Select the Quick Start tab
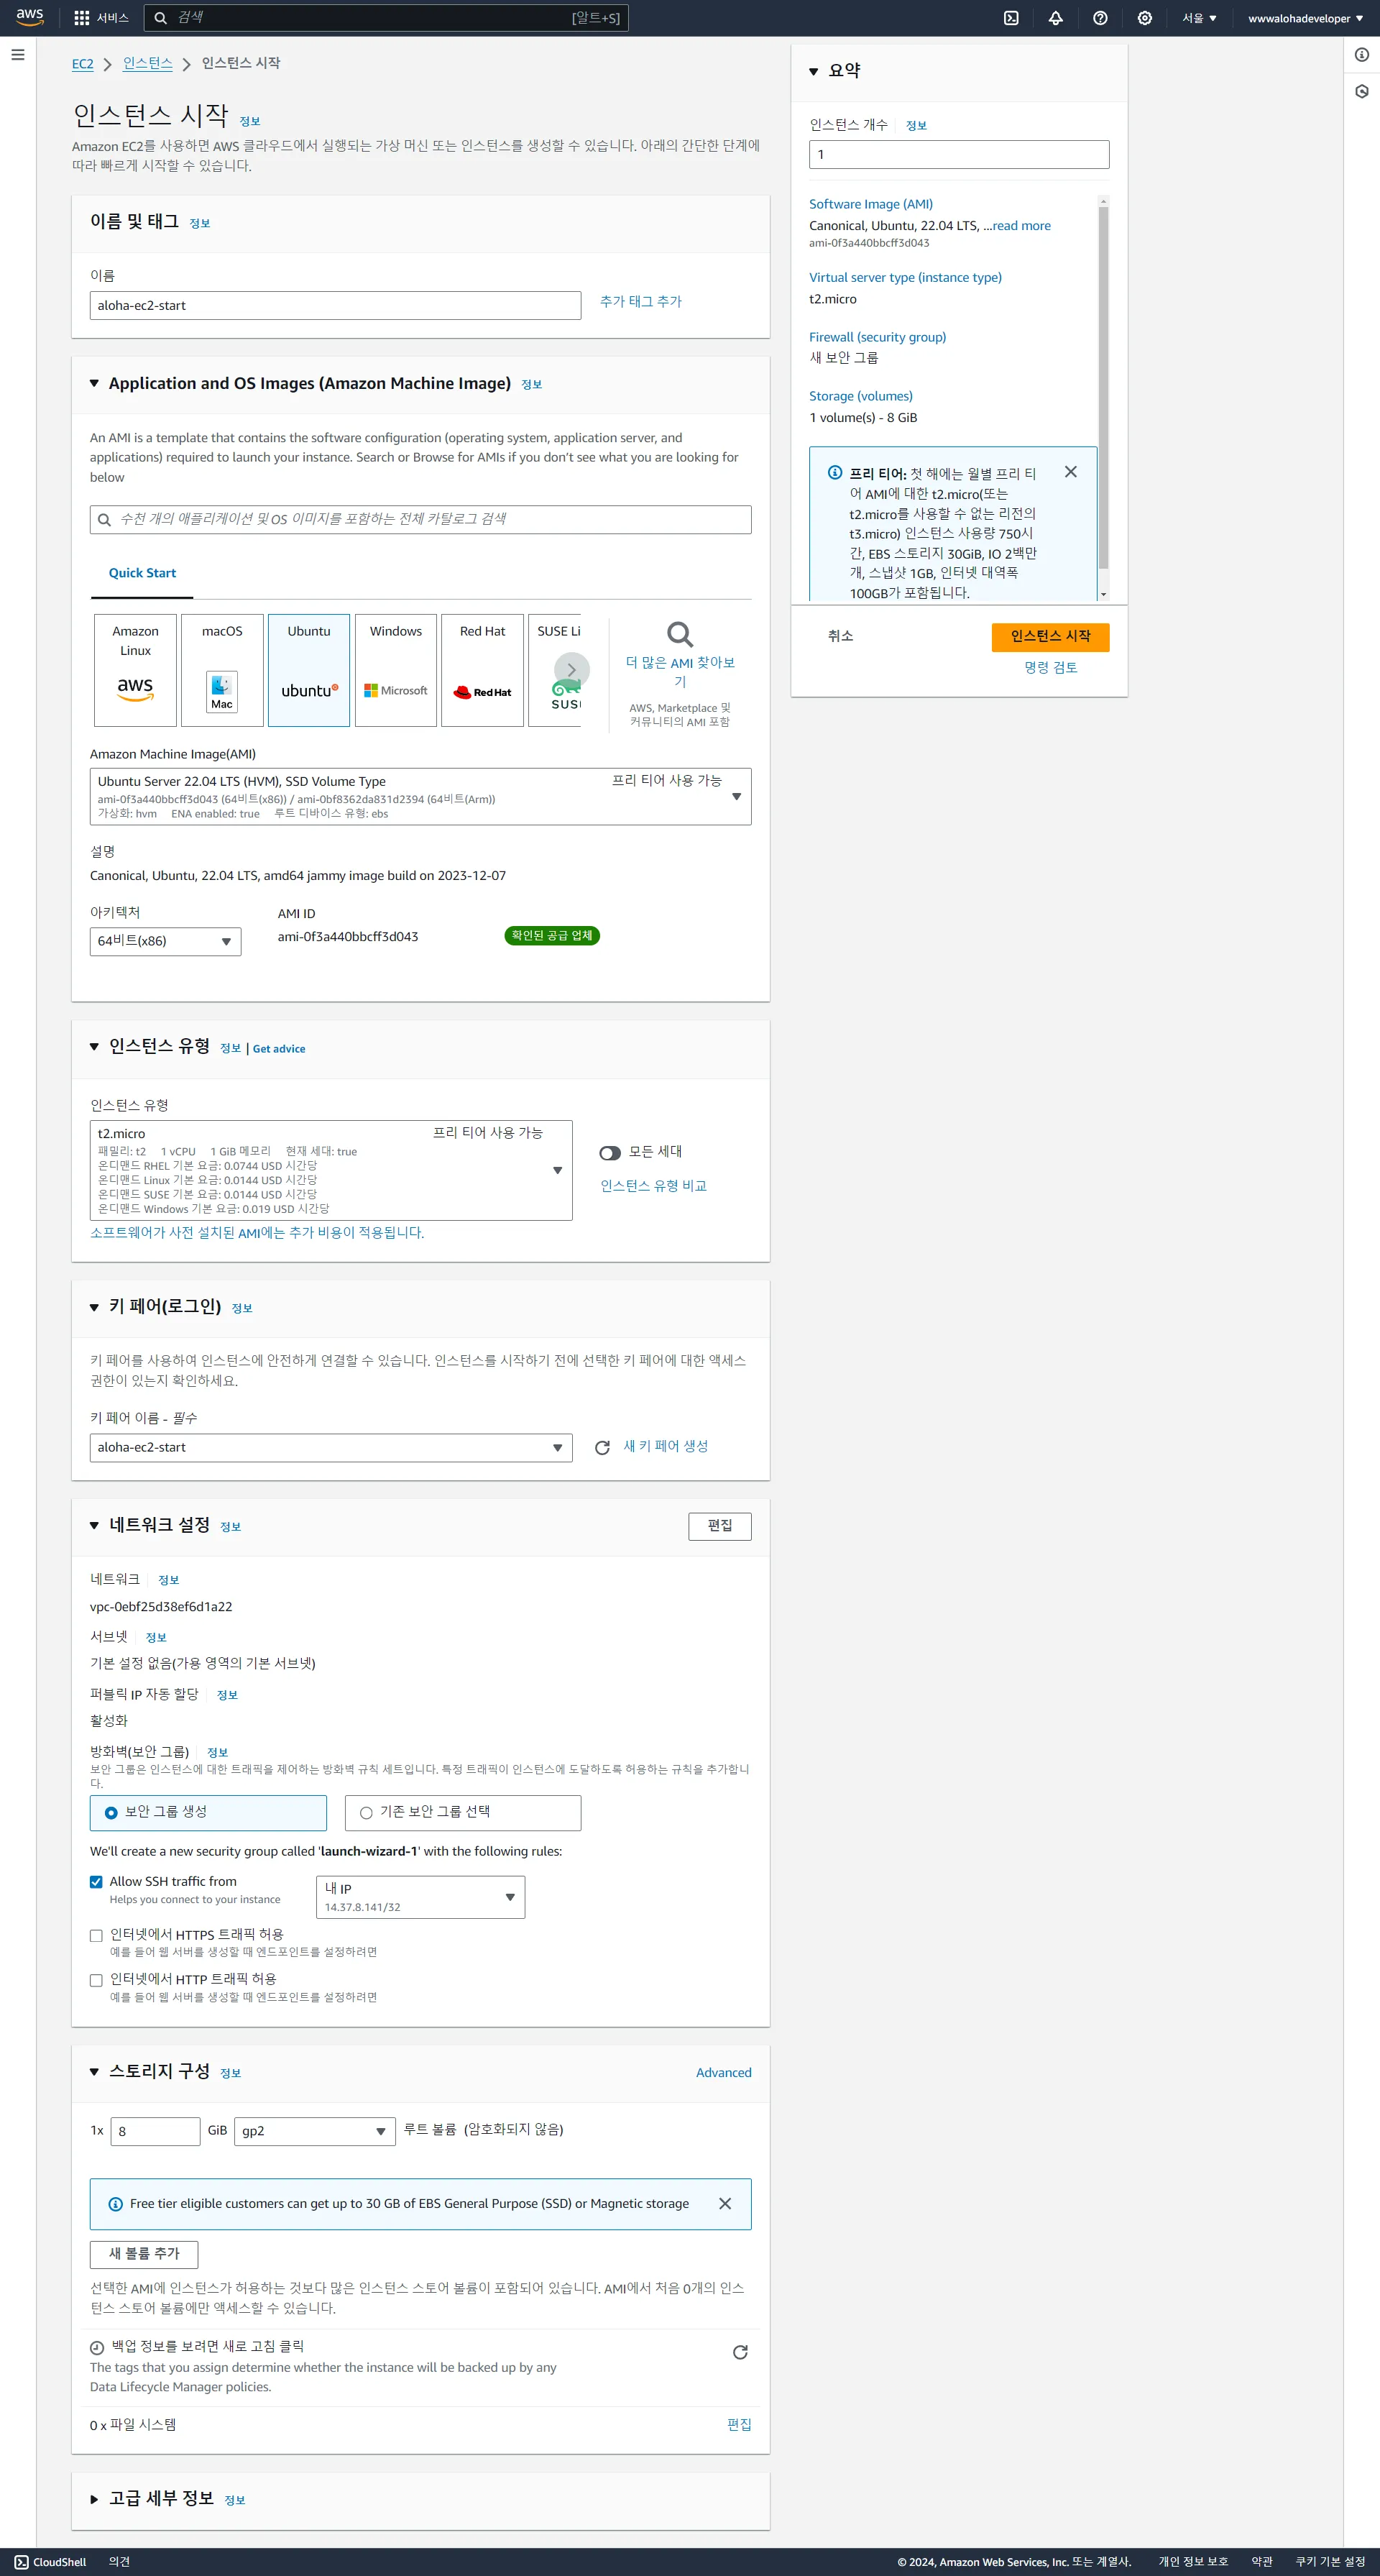1380x2576 pixels. (x=142, y=573)
